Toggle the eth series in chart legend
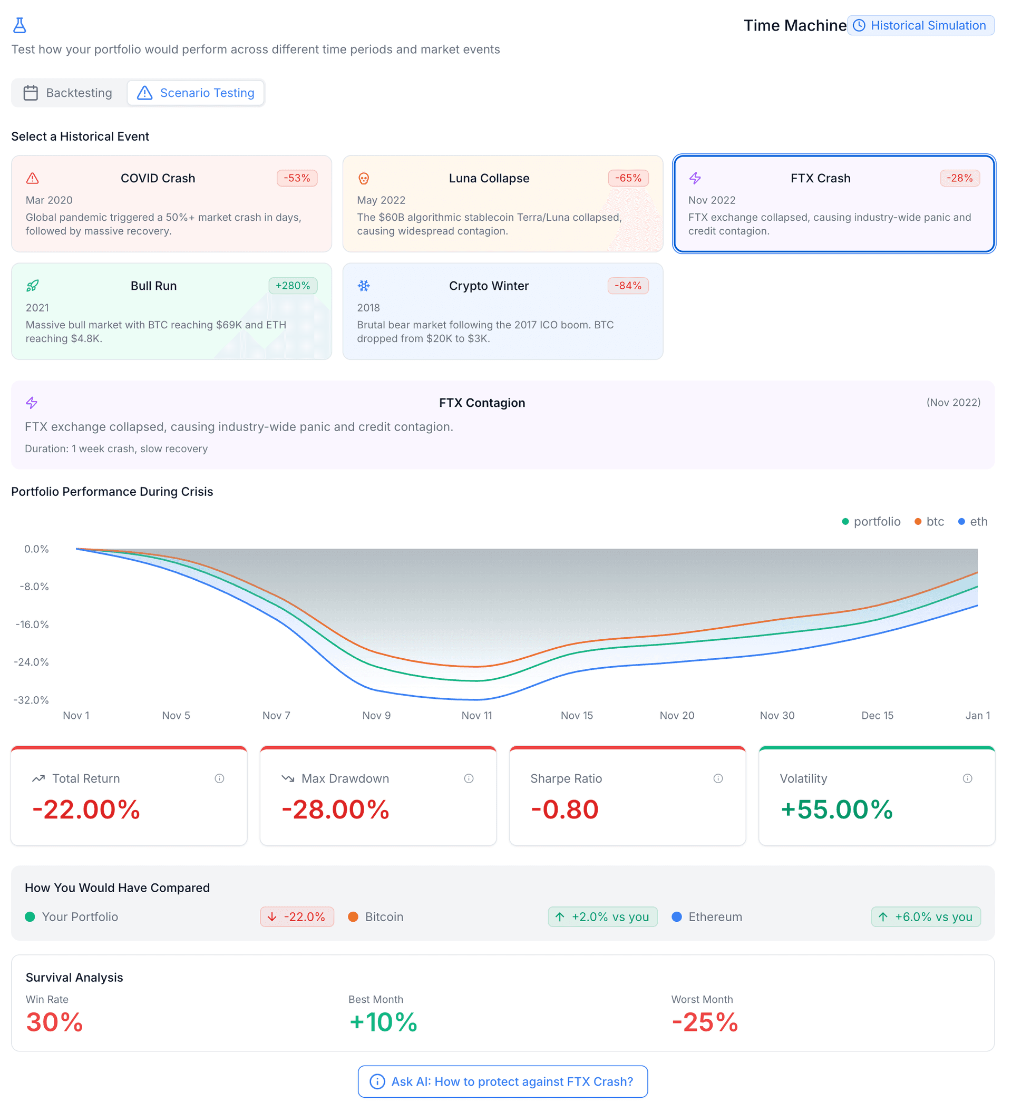 [x=973, y=522]
